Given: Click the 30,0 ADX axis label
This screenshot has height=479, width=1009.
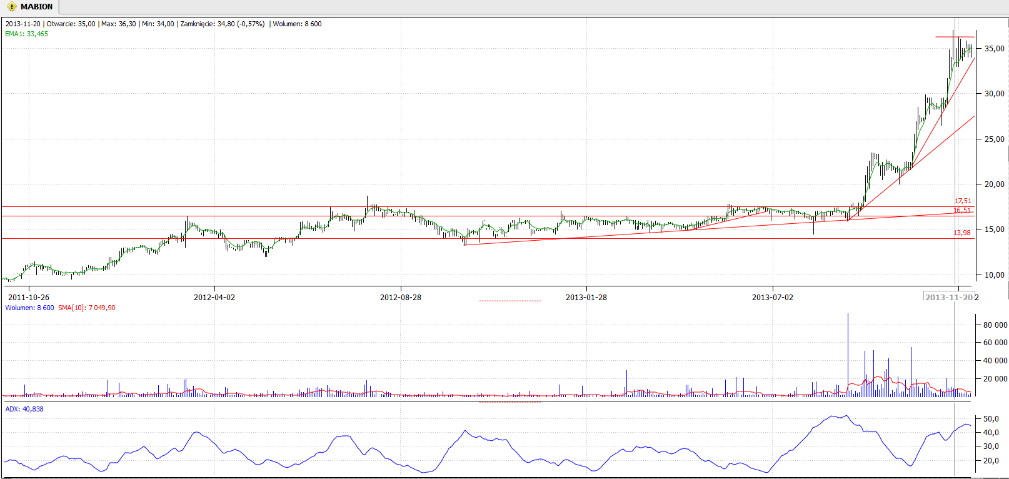Looking at the screenshot, I should 991,446.
